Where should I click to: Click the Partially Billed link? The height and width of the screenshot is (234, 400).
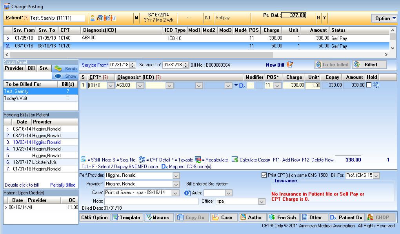[63, 185]
